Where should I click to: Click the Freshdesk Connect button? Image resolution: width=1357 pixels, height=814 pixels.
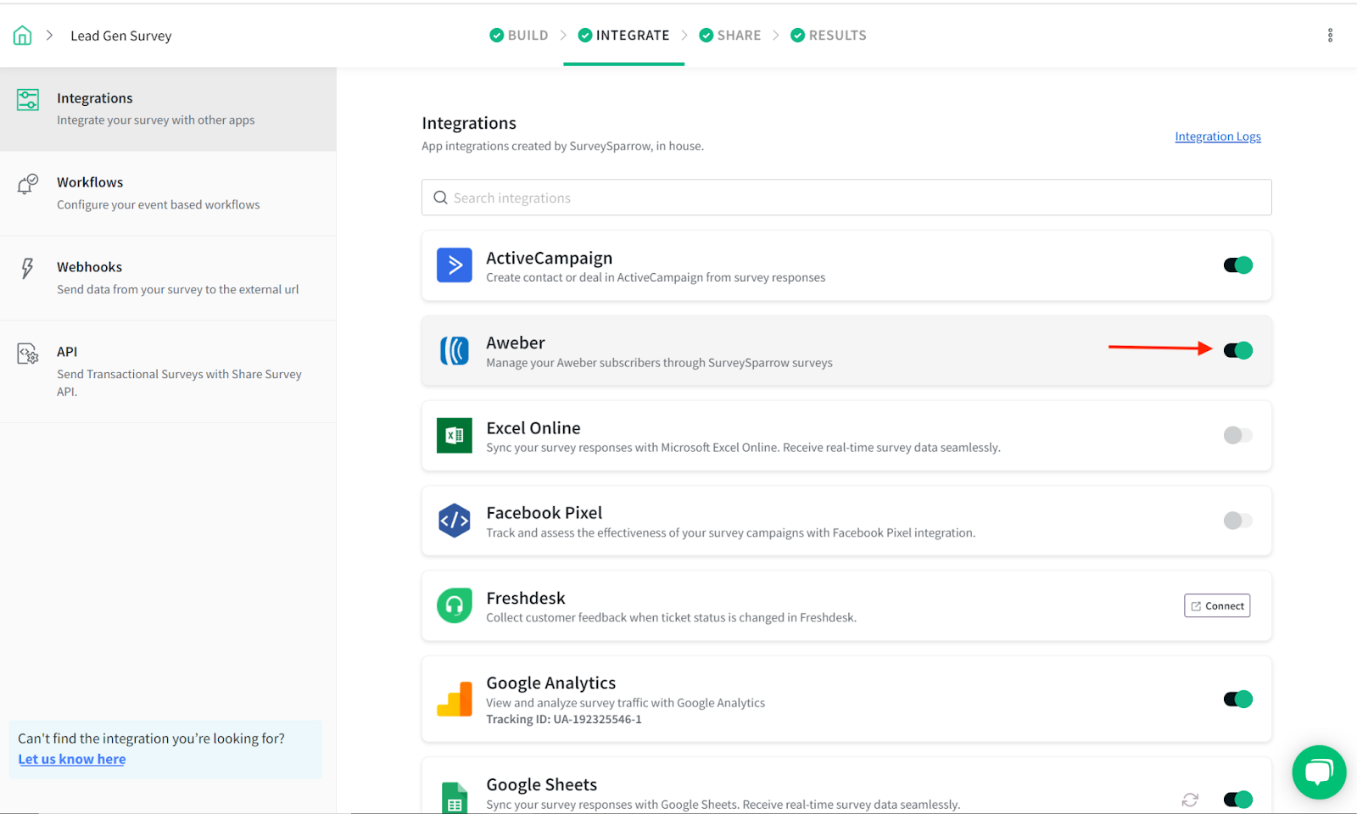1217,605
